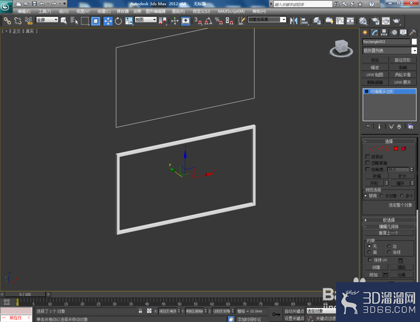Open the Create command panel tab
The height and width of the screenshot is (322, 420).
pyautogui.click(x=365, y=33)
